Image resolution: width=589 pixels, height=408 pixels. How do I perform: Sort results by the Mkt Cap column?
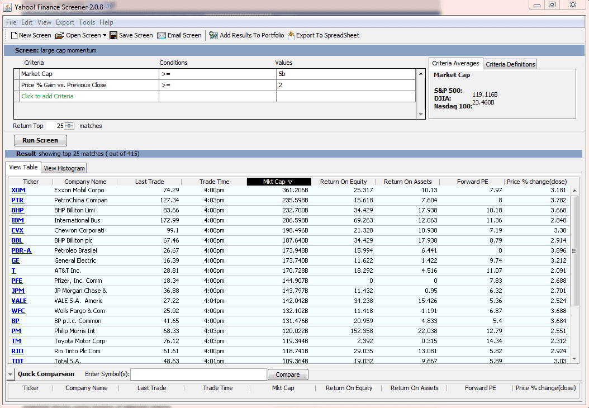[278, 182]
